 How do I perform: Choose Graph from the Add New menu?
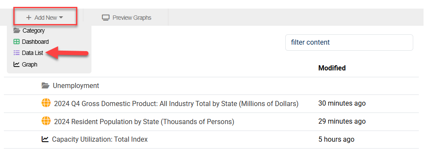pyautogui.click(x=25, y=64)
